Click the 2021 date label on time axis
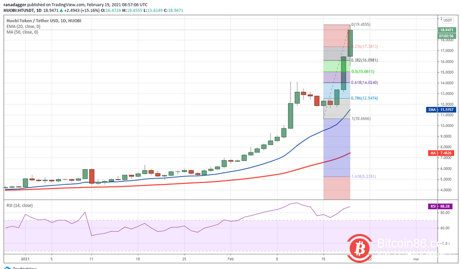Screen dimensions: 461x269 tap(26, 259)
